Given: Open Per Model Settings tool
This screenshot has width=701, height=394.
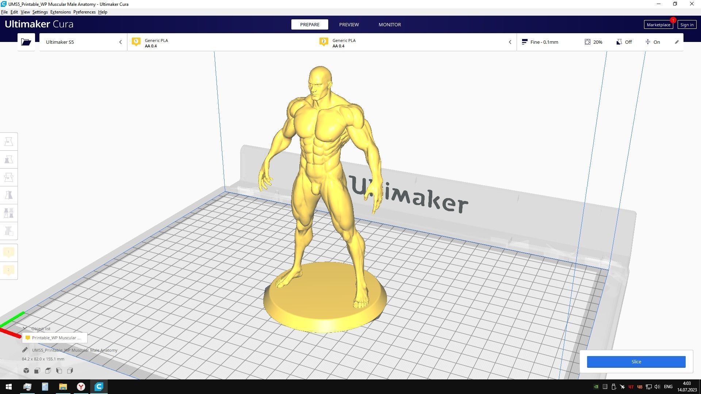Looking at the screenshot, I should (x=9, y=213).
